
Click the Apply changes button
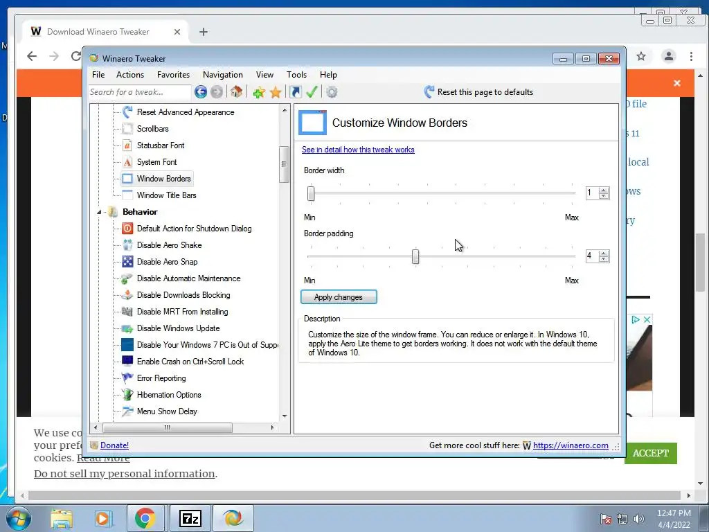(339, 296)
